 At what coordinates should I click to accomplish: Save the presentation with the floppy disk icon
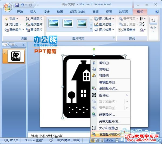coord(17,5)
